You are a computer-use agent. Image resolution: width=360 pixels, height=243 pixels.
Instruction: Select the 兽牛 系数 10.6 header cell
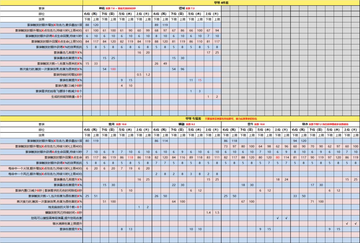pyautogui.click(x=256, y=124)
